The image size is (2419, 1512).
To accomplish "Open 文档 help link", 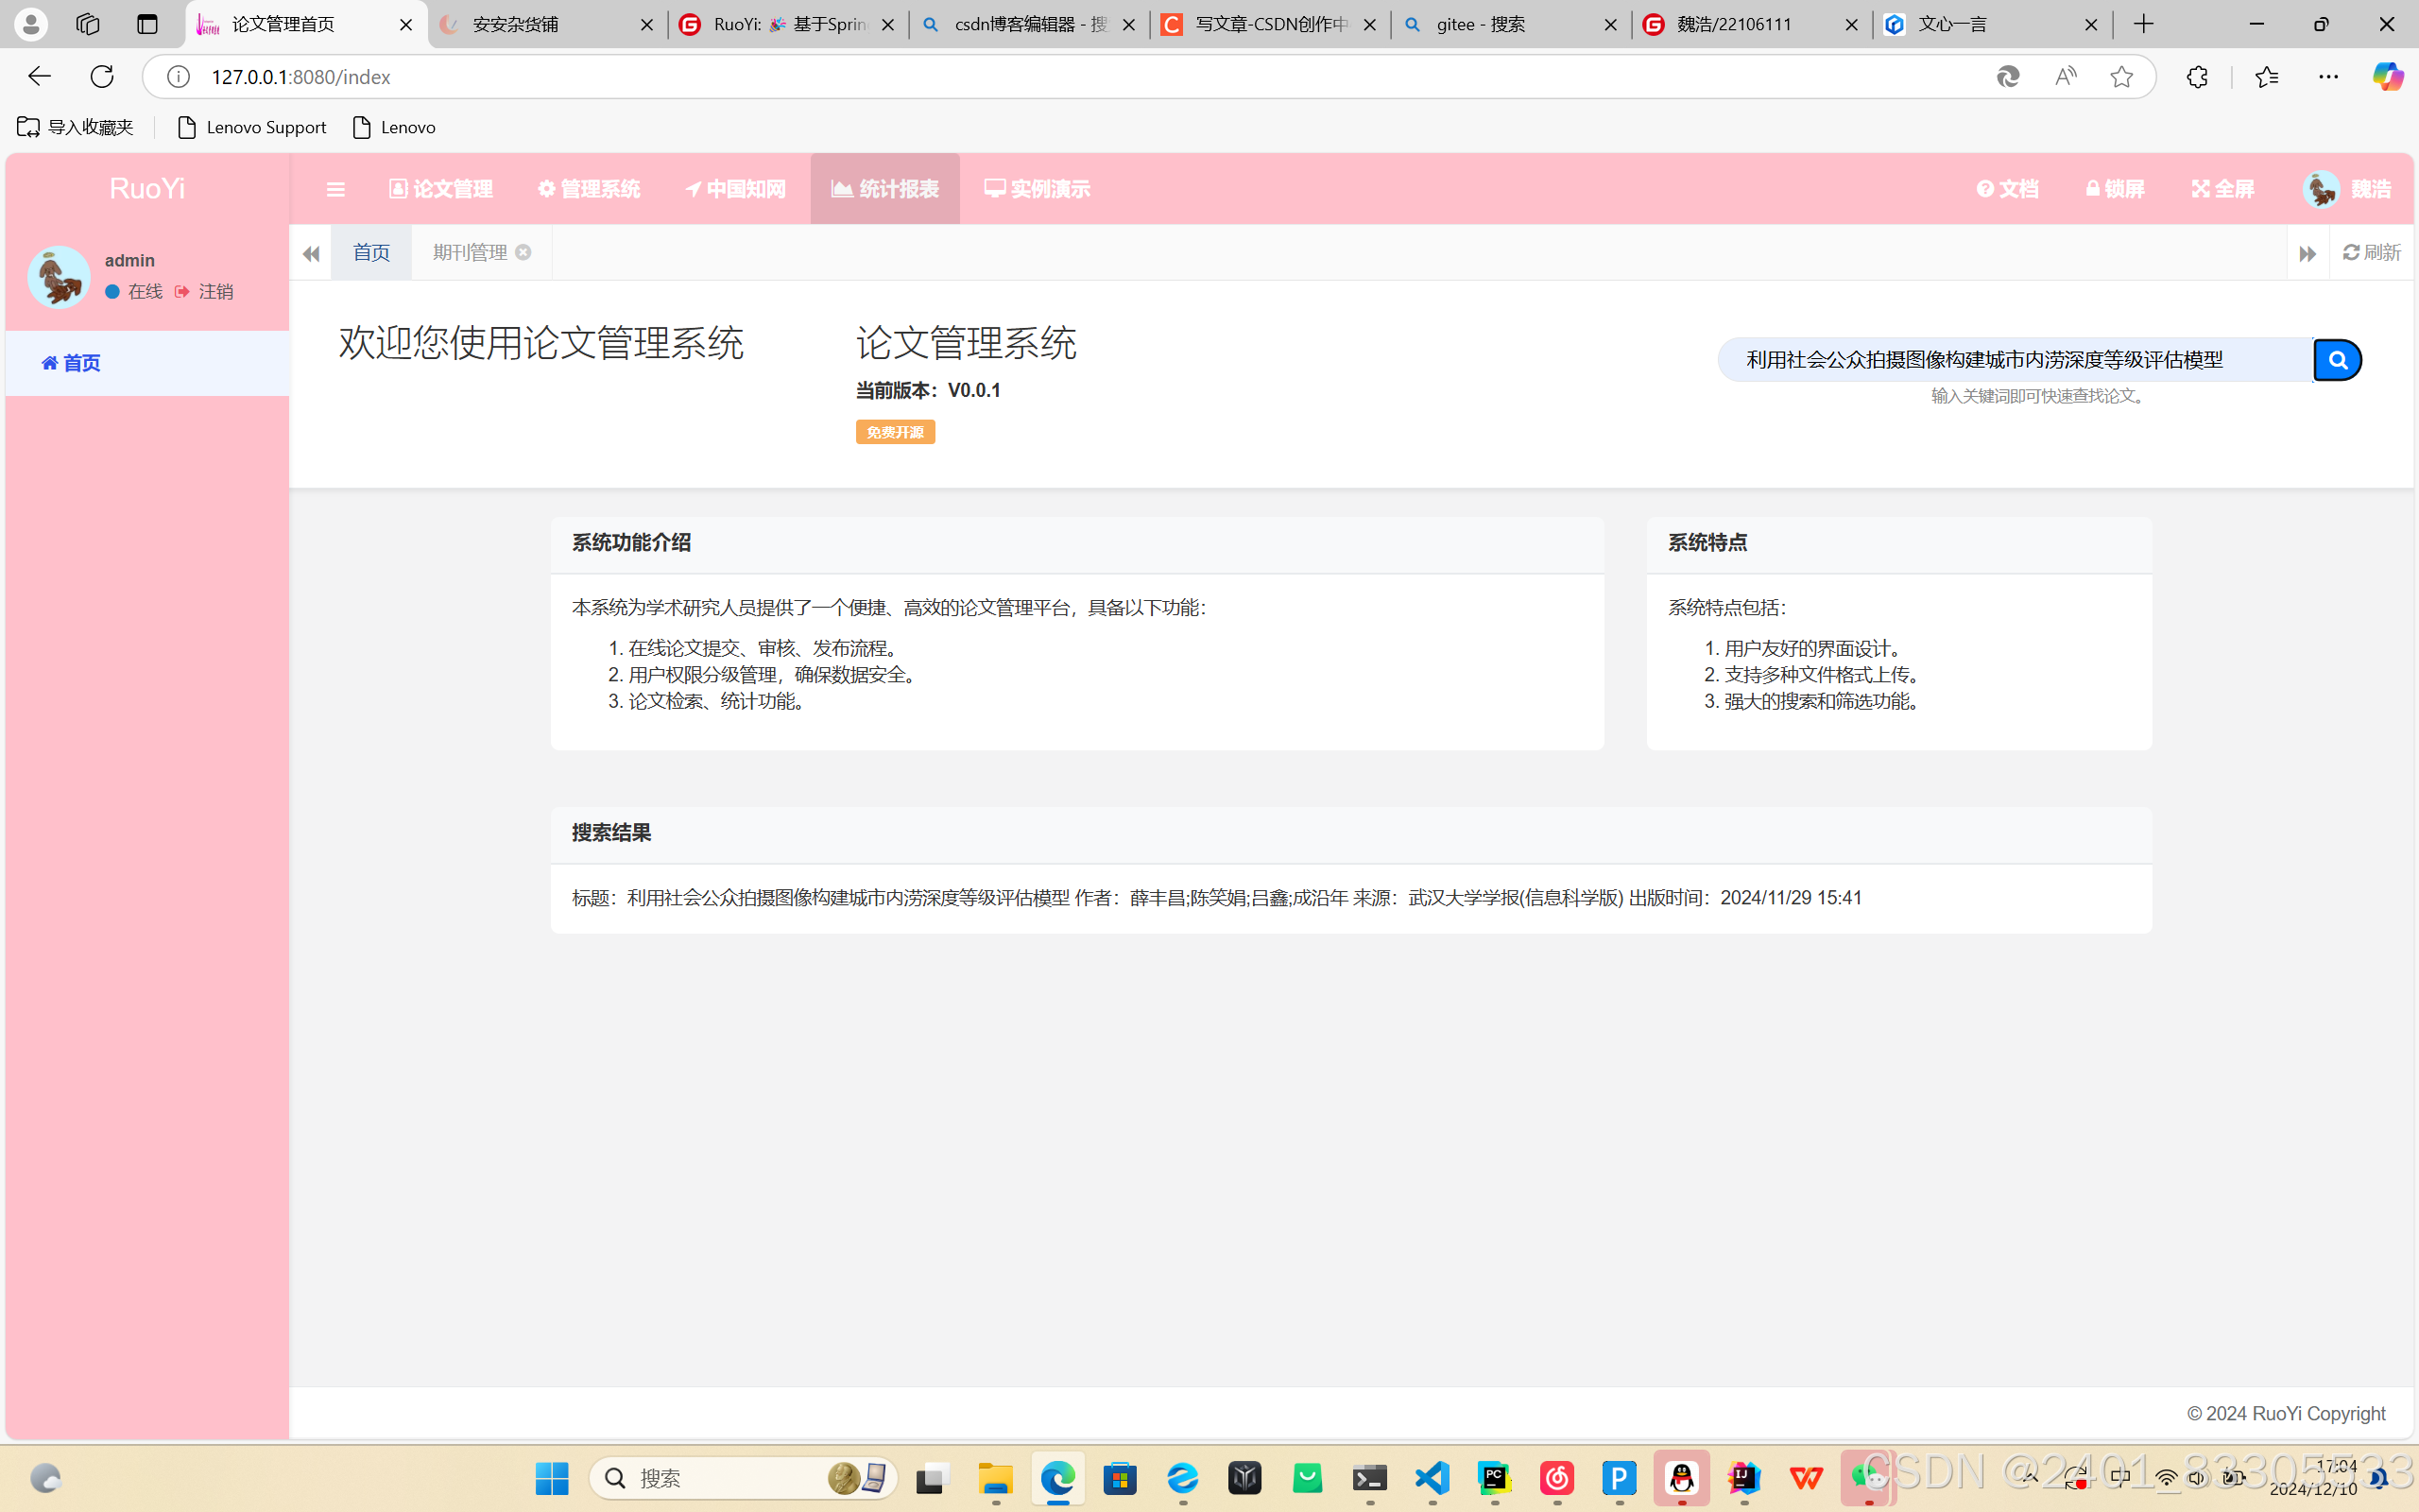I will (2007, 189).
